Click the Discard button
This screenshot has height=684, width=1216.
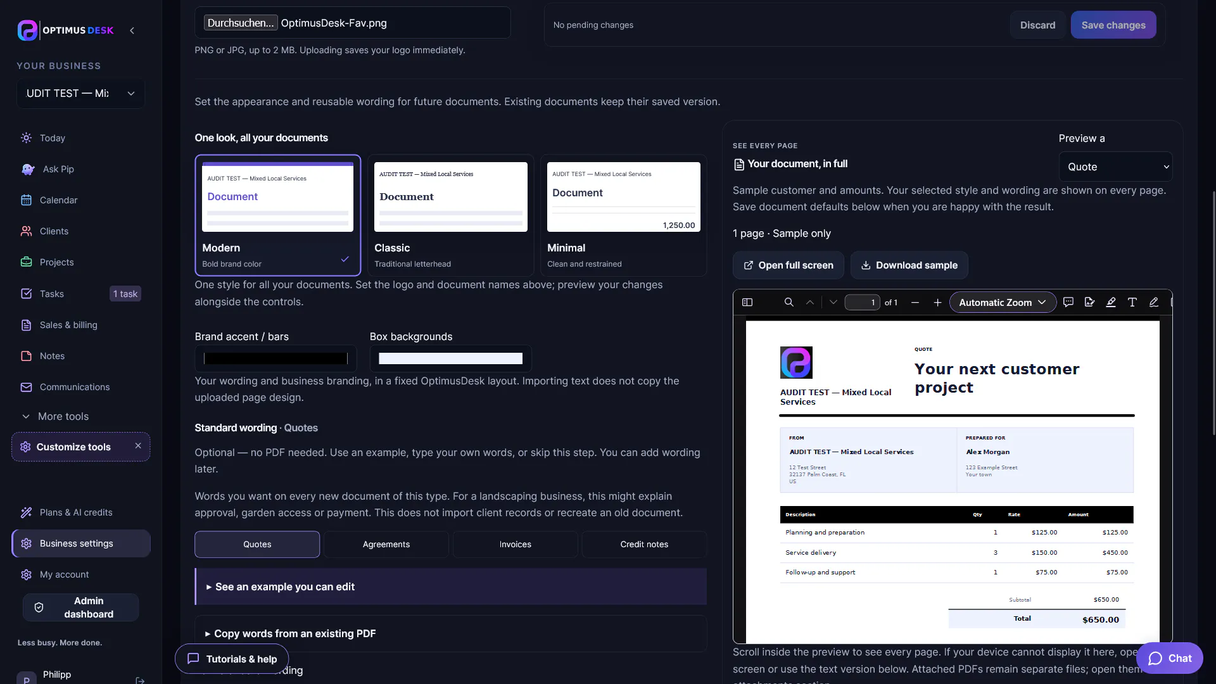point(1037,25)
